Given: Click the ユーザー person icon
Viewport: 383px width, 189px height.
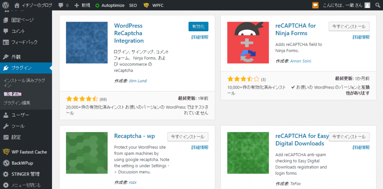Looking at the screenshot, I should click(x=6, y=115).
